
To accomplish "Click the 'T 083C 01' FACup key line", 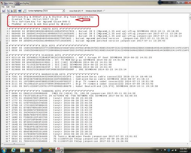I will point(68,141).
